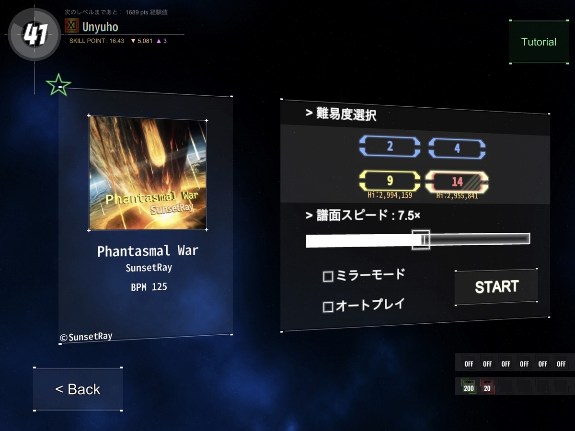Choose difficulty level 4
This screenshot has height=431, width=575.
click(457, 148)
